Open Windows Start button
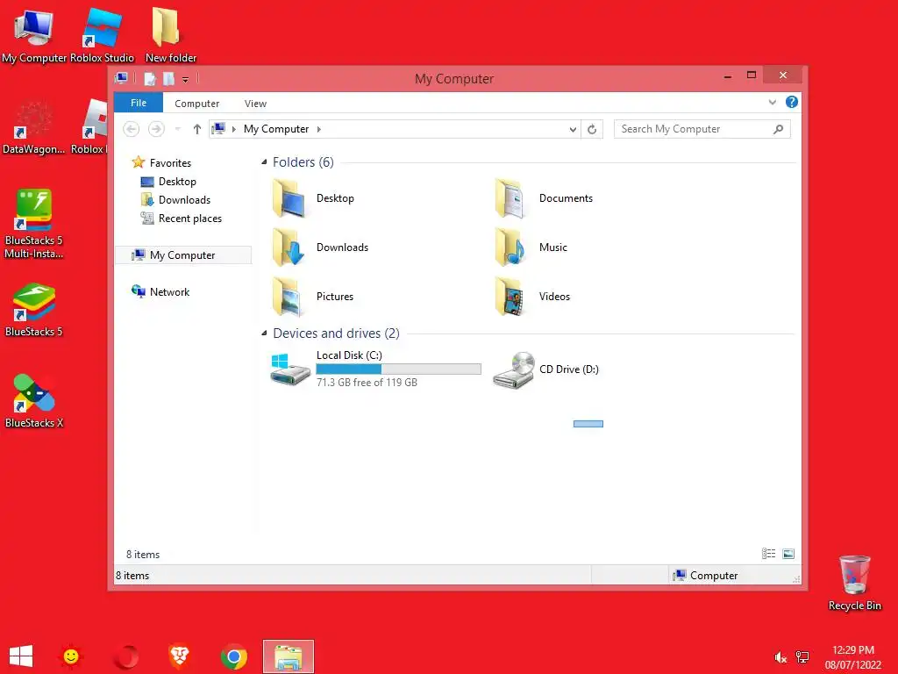 tap(21, 656)
